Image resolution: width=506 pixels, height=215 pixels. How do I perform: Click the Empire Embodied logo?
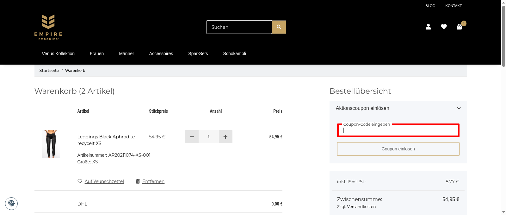click(x=48, y=27)
